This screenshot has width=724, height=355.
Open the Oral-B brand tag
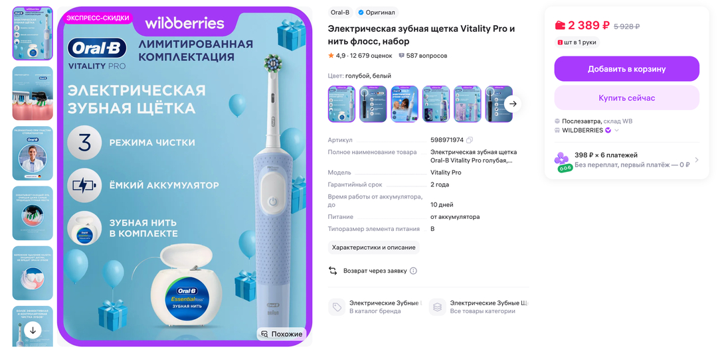340,13
